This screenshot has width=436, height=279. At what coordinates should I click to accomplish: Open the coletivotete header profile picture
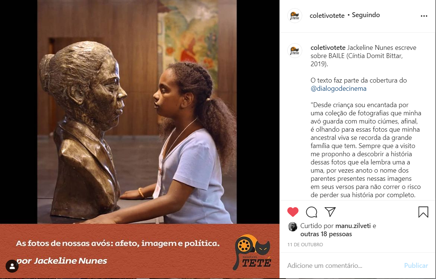(295, 16)
